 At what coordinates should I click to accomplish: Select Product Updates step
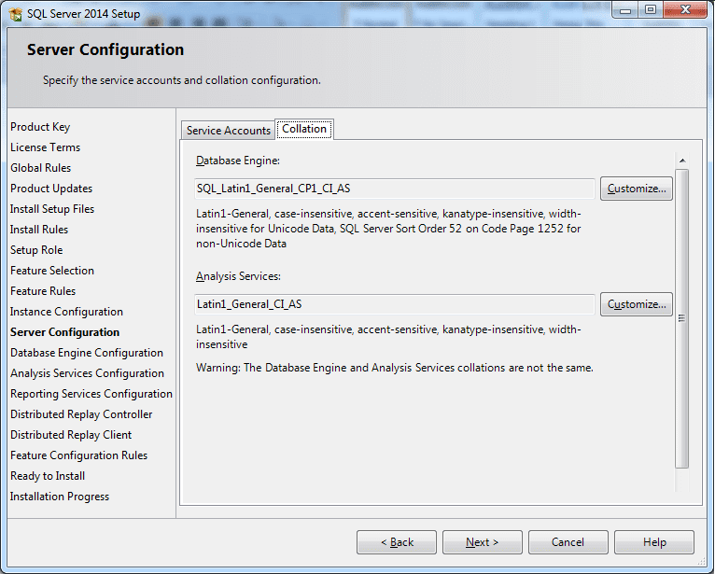(51, 189)
